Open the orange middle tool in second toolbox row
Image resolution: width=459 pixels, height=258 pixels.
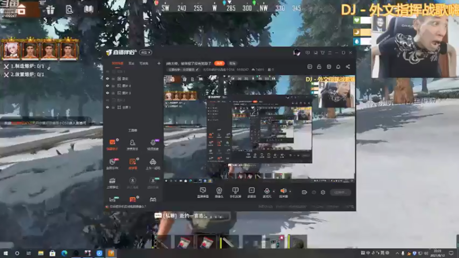[x=133, y=164]
